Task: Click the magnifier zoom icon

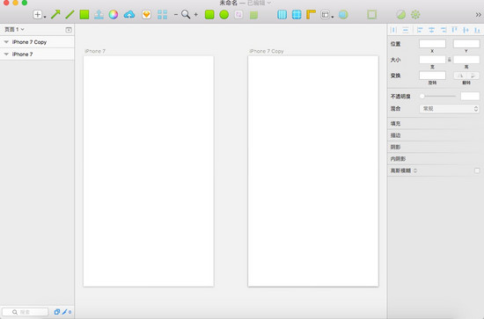Action: [x=186, y=14]
